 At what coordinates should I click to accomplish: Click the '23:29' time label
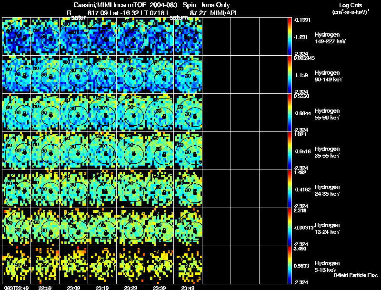tap(130, 288)
